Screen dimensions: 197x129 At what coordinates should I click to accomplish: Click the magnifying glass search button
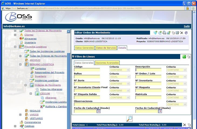130,119
